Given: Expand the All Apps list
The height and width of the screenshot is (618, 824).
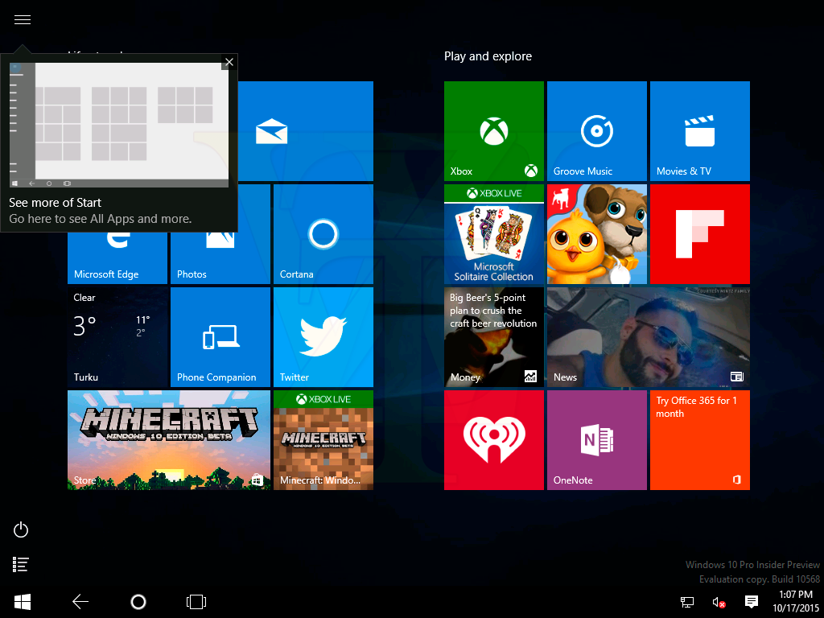Looking at the screenshot, I should pos(22,565).
